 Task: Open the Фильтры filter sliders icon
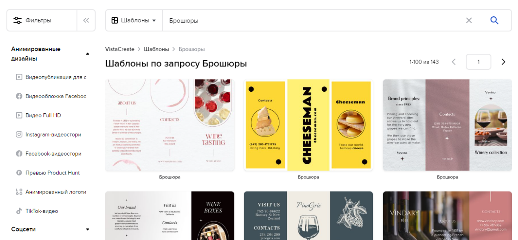(18, 20)
